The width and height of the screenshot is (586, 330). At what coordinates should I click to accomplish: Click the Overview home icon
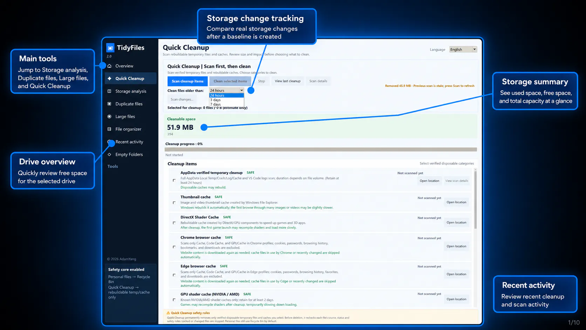[x=109, y=66]
